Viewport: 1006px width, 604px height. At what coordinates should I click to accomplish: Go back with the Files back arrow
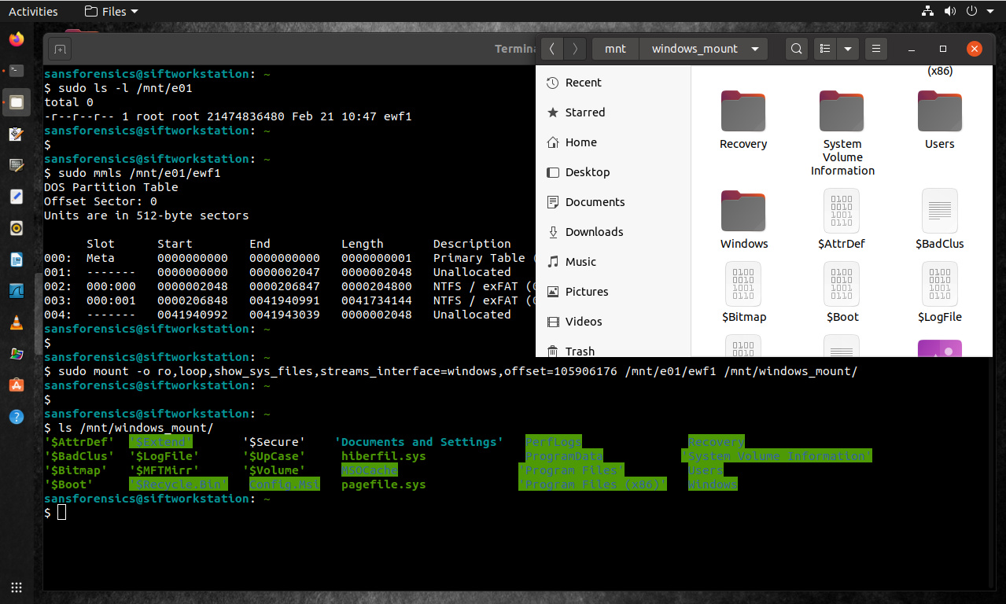pyautogui.click(x=551, y=49)
